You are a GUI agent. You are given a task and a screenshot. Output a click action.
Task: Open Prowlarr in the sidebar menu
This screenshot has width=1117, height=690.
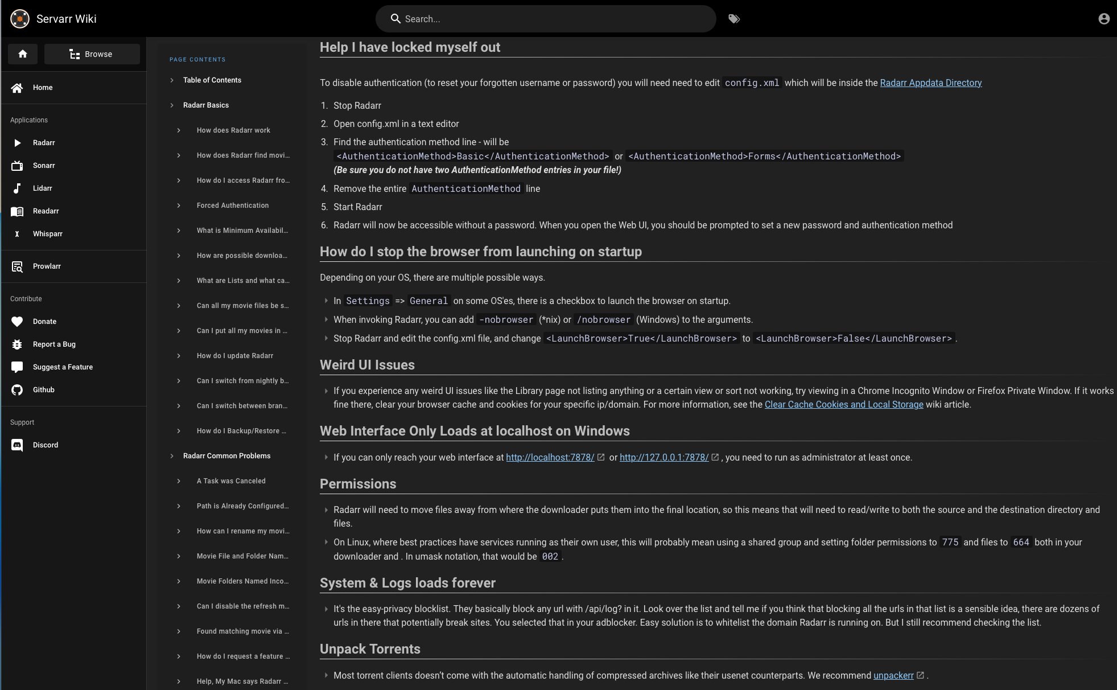tap(74, 266)
